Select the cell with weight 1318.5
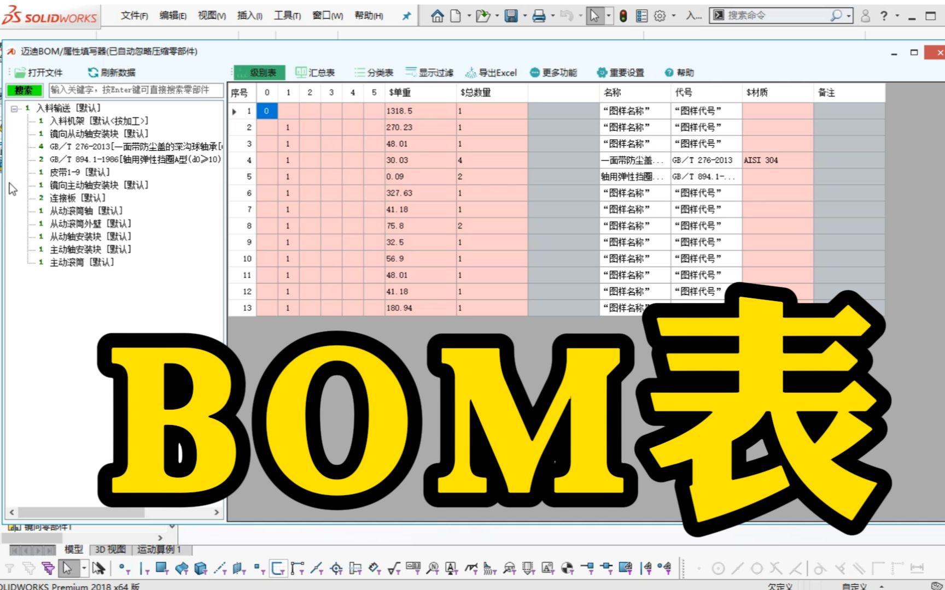 pyautogui.click(x=420, y=111)
